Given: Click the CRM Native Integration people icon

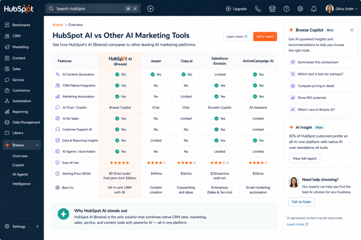Looking at the screenshot, I should coord(57,85).
